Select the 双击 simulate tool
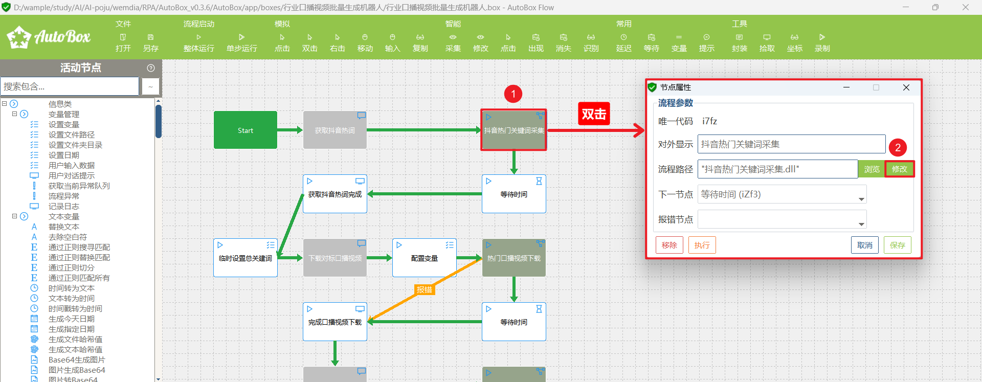982x382 pixels. 309,42
